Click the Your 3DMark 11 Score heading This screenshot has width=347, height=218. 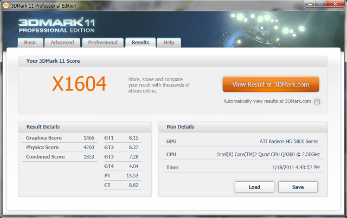click(x=53, y=61)
